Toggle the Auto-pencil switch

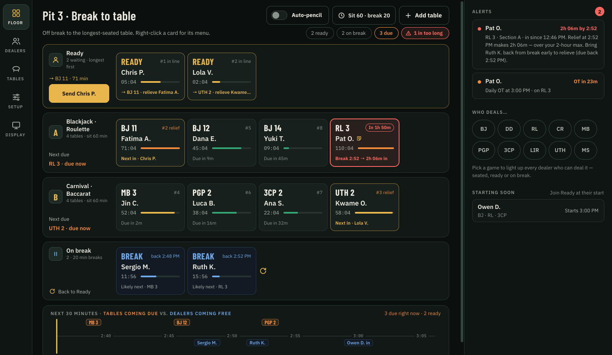[279, 15]
